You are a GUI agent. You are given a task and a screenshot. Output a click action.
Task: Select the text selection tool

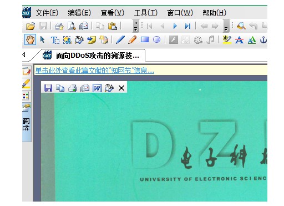click(55, 40)
